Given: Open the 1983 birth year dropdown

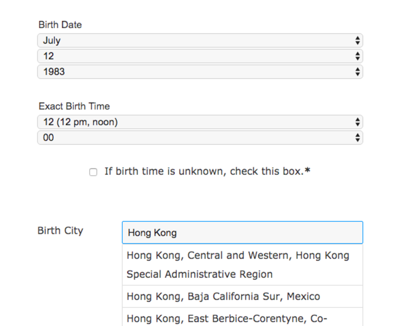Looking at the screenshot, I should [200, 72].
